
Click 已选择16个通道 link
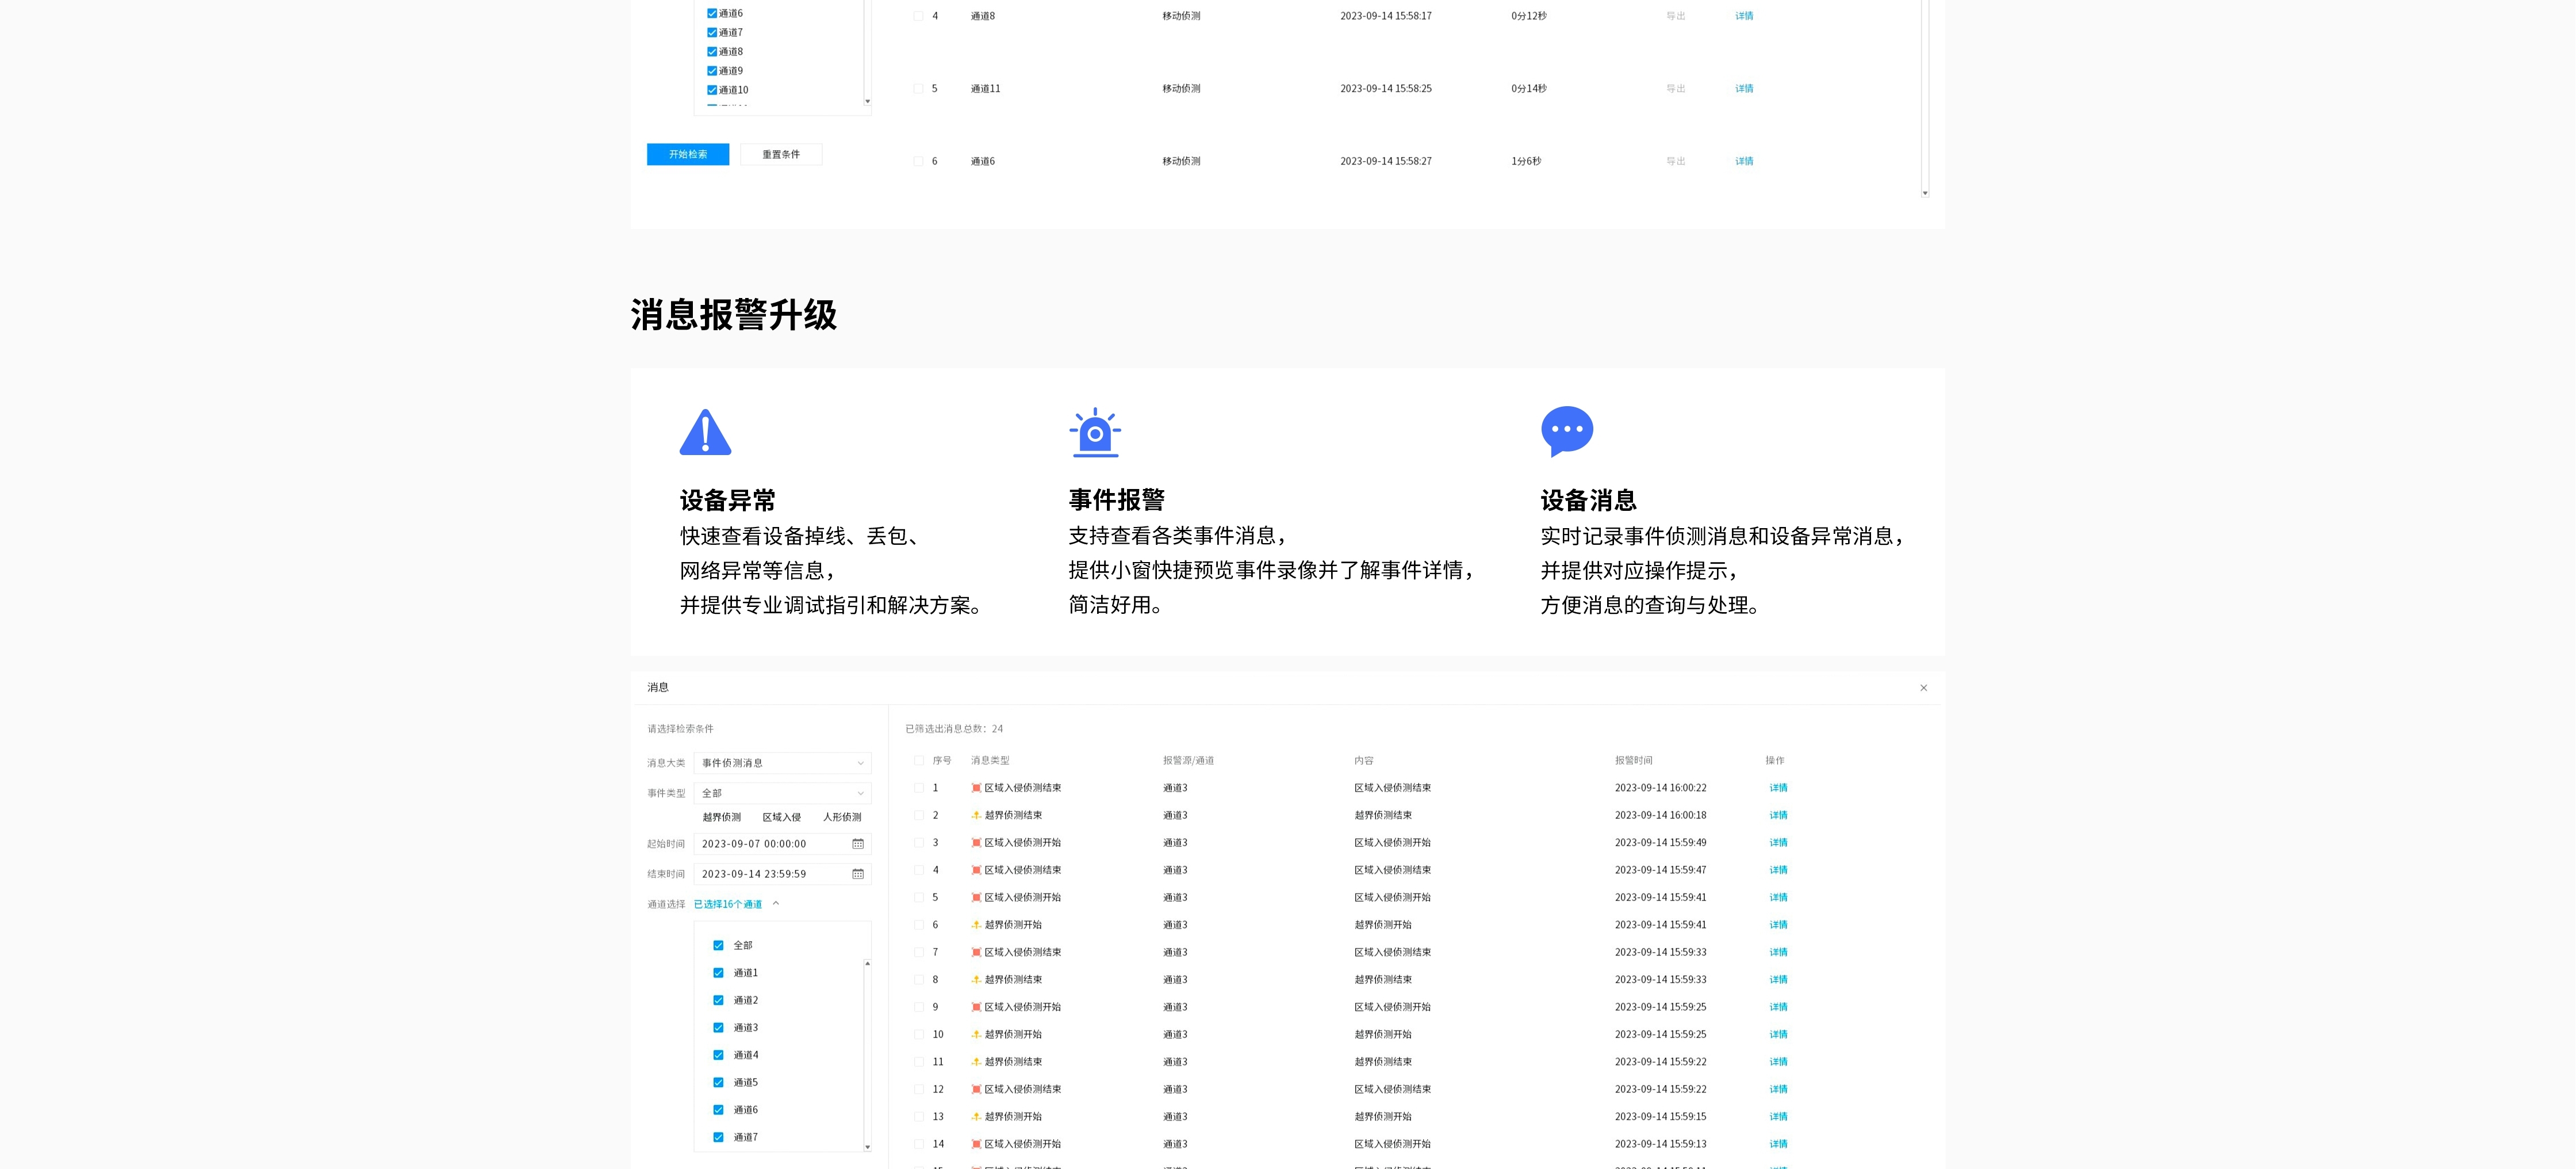[728, 904]
